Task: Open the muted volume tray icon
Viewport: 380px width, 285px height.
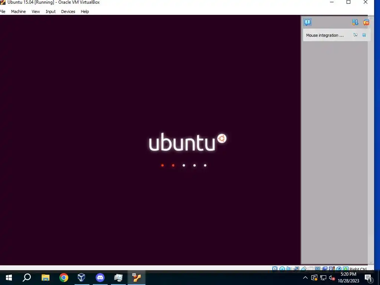Action: pos(332,278)
